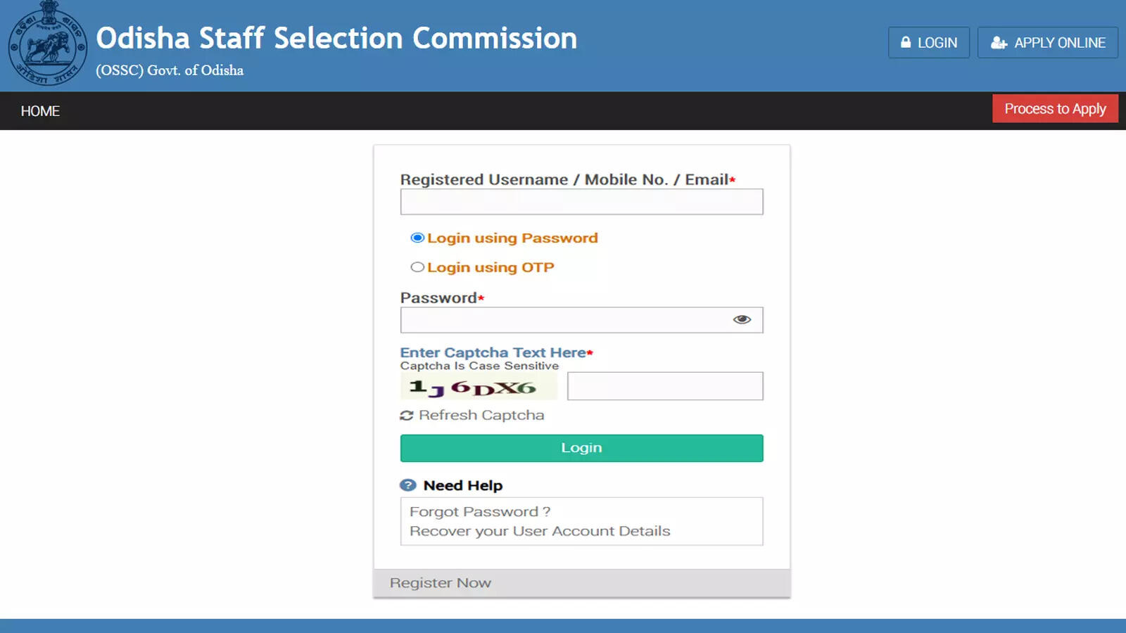Open the HOME navigation item
This screenshot has height=633, width=1126.
click(40, 111)
